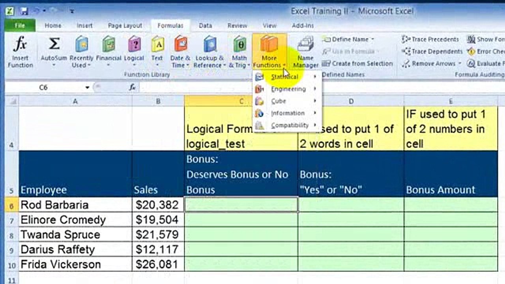Open the Name Box dropdown arrow
Viewport: 505px width, 284px height.
click(x=87, y=88)
